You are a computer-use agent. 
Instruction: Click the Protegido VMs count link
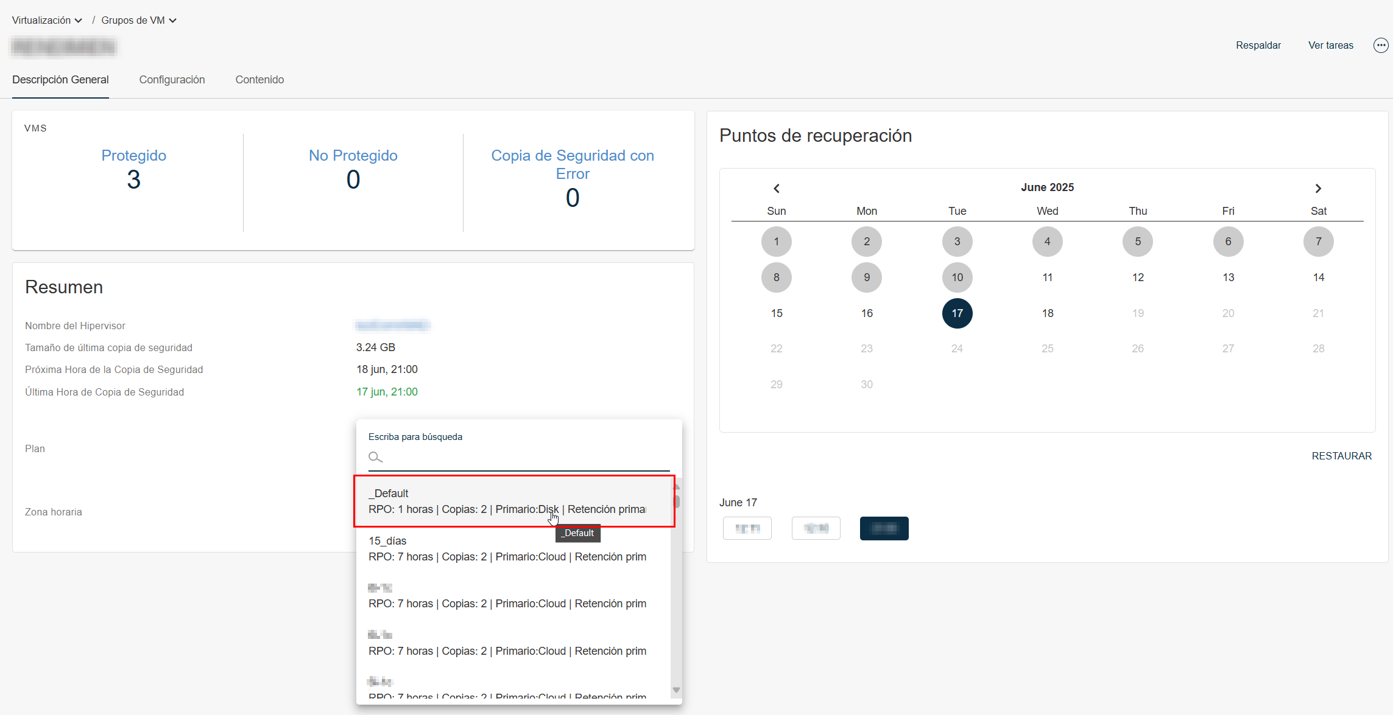[133, 155]
